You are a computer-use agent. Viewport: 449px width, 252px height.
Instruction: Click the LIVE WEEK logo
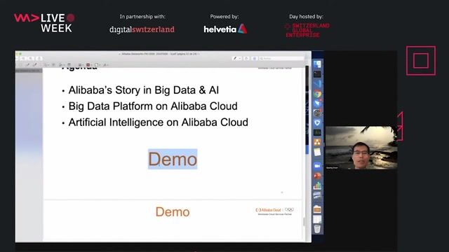tap(45, 23)
